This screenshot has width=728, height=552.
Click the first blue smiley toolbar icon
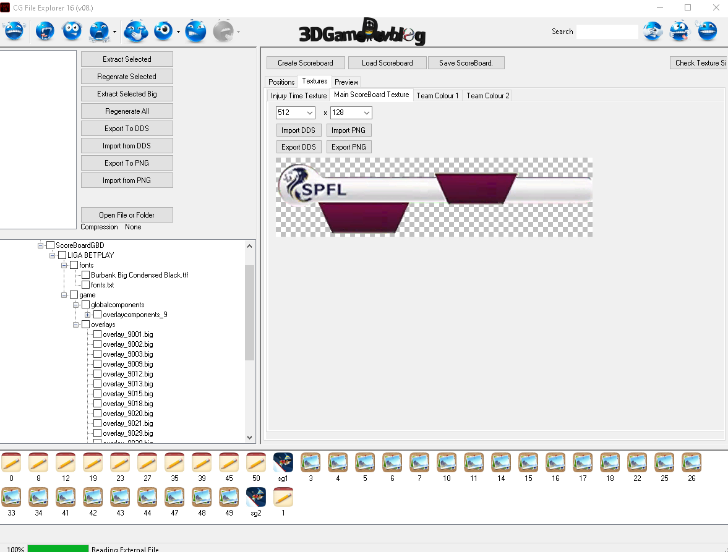coord(14,31)
